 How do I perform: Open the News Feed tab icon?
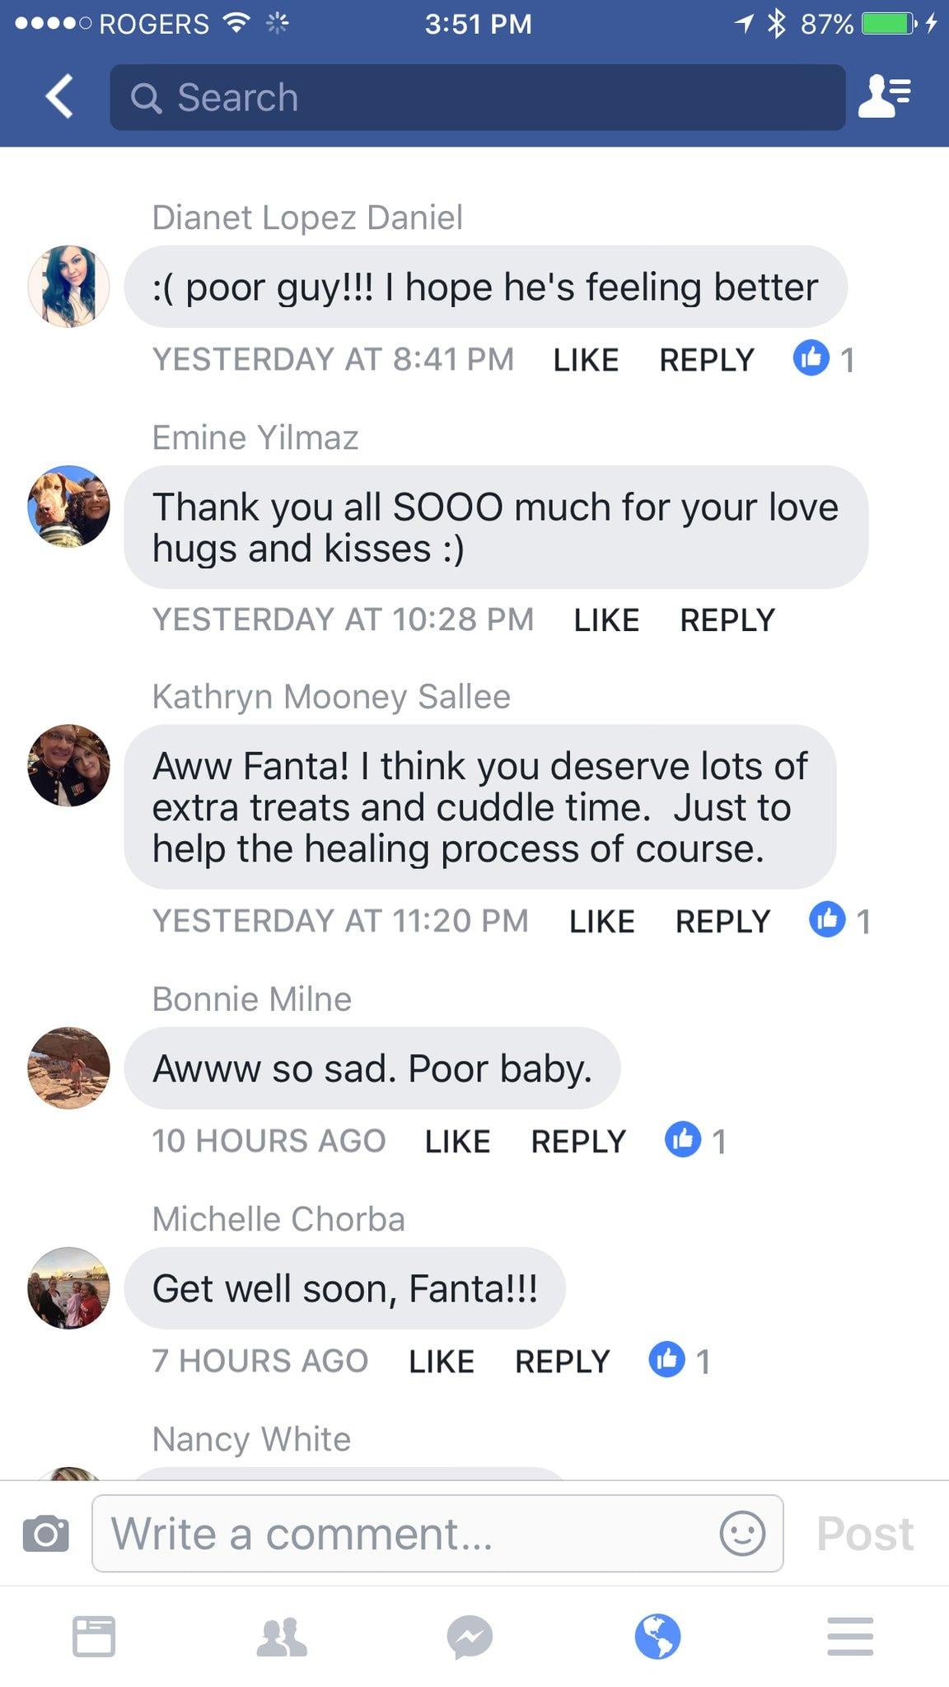coord(94,1636)
